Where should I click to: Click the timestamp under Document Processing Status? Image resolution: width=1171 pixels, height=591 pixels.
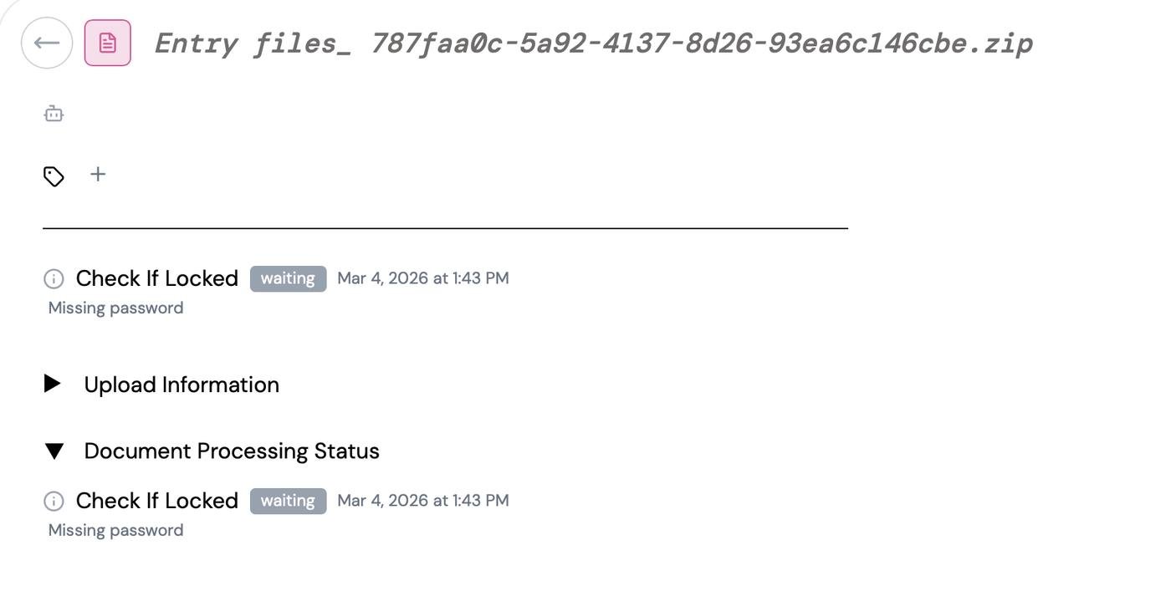[423, 501]
